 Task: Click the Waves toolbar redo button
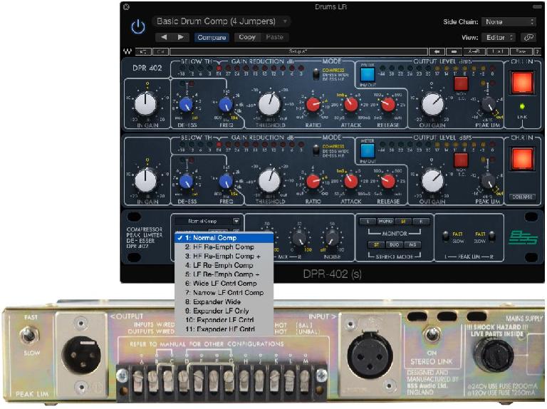(160, 51)
